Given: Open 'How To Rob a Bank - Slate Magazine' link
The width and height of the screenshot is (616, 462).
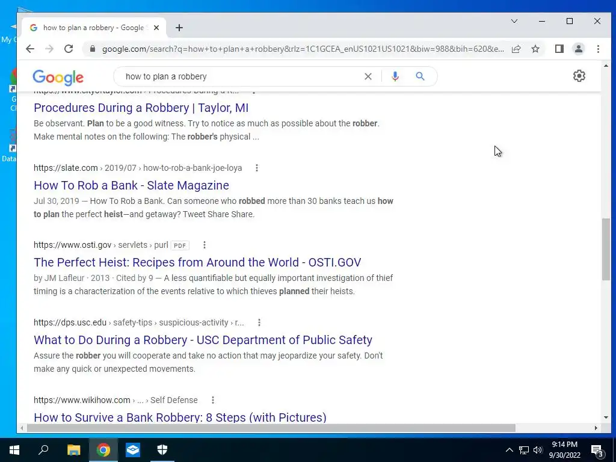Looking at the screenshot, I should 131,185.
